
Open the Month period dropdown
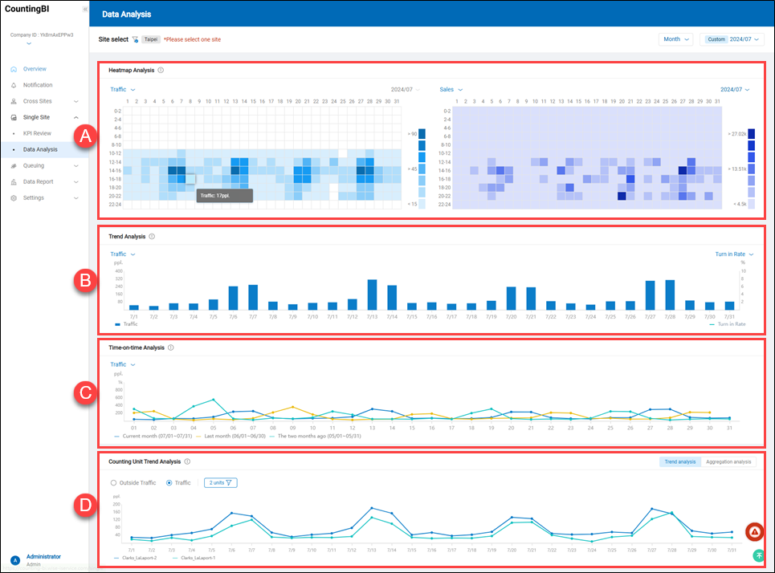point(675,39)
